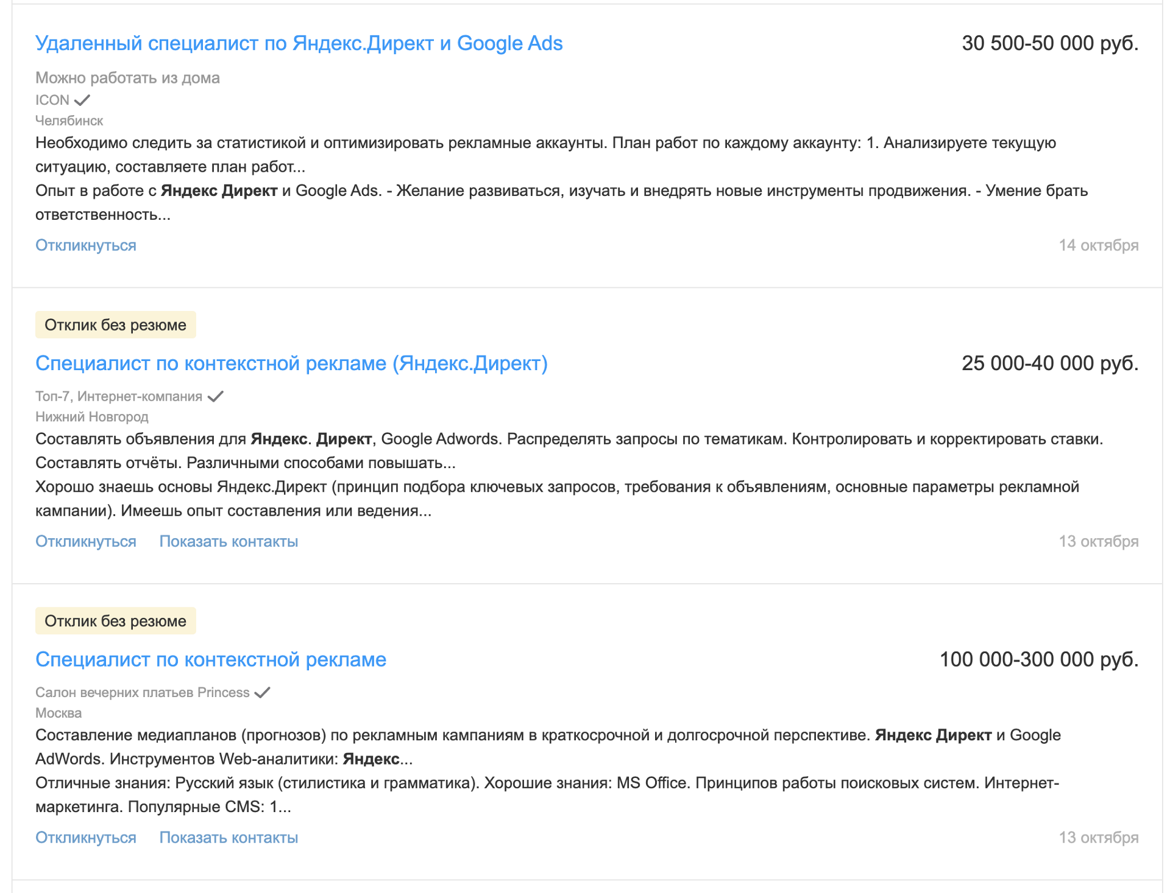Open Специалист по контекстной рекламе (Яндекс.Директ) vacancy
The width and height of the screenshot is (1170, 893).
291,363
